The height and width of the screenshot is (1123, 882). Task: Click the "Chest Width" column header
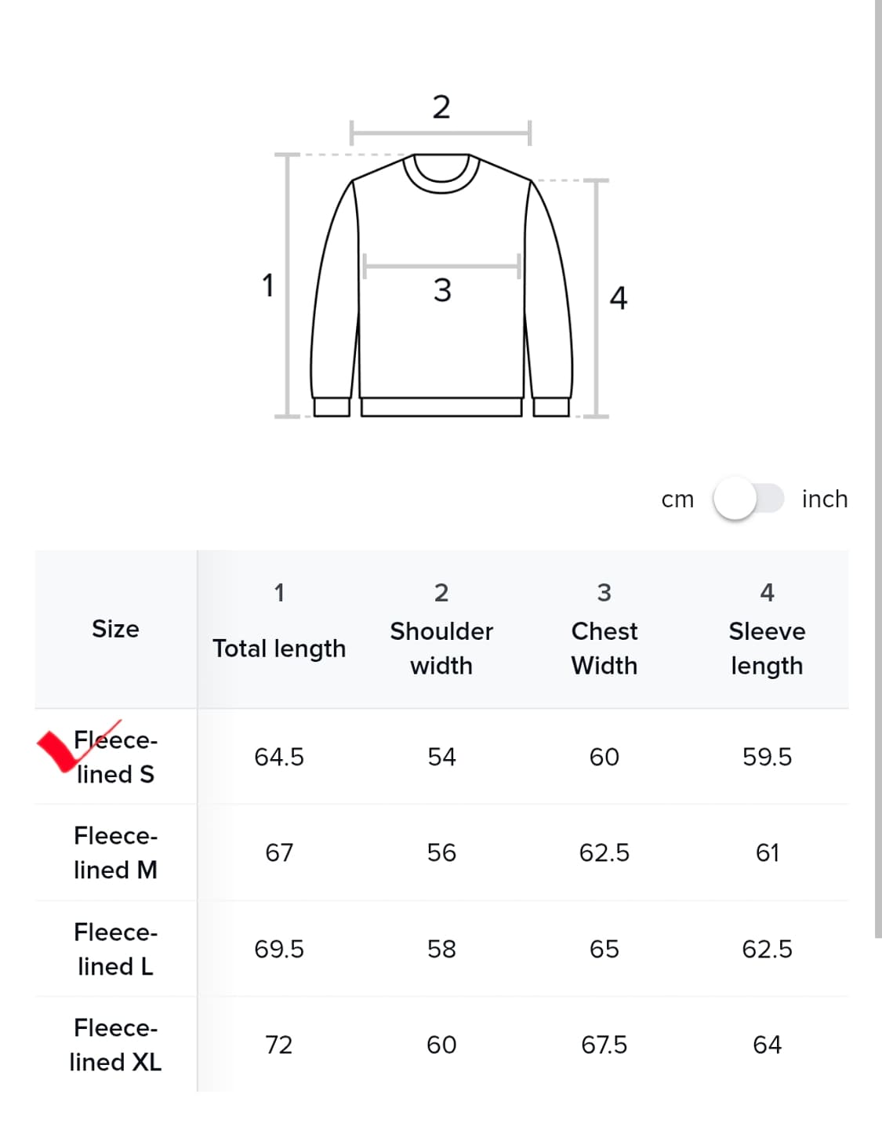click(604, 648)
